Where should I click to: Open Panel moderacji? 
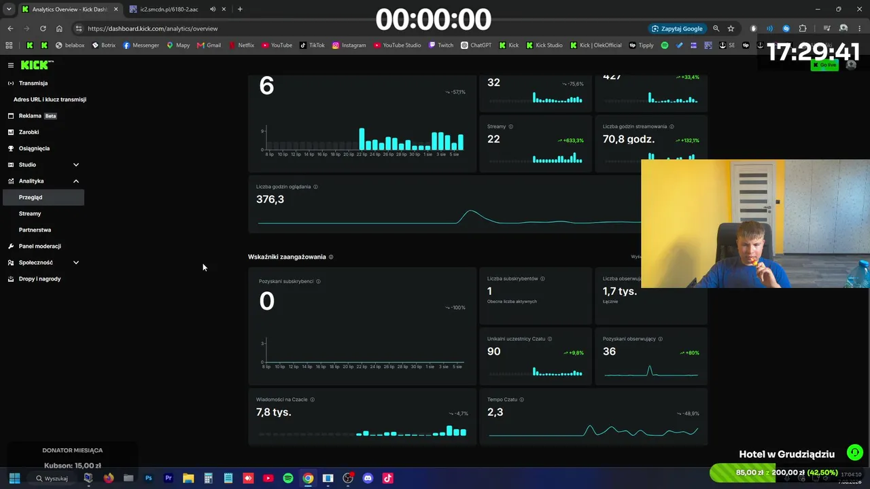tap(40, 246)
